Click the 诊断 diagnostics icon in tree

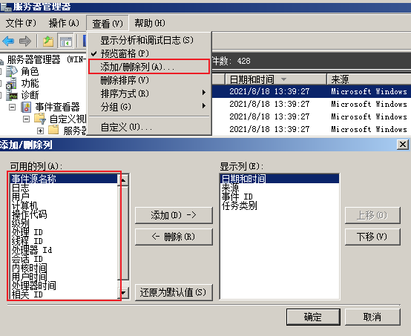pyautogui.click(x=12, y=96)
